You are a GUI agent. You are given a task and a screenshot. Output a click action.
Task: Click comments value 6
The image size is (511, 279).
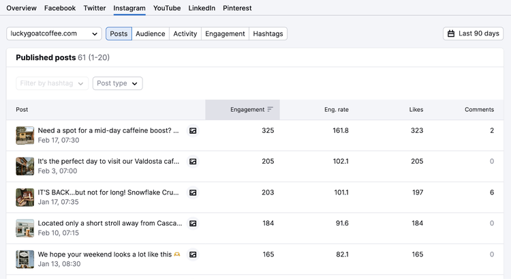click(x=492, y=192)
